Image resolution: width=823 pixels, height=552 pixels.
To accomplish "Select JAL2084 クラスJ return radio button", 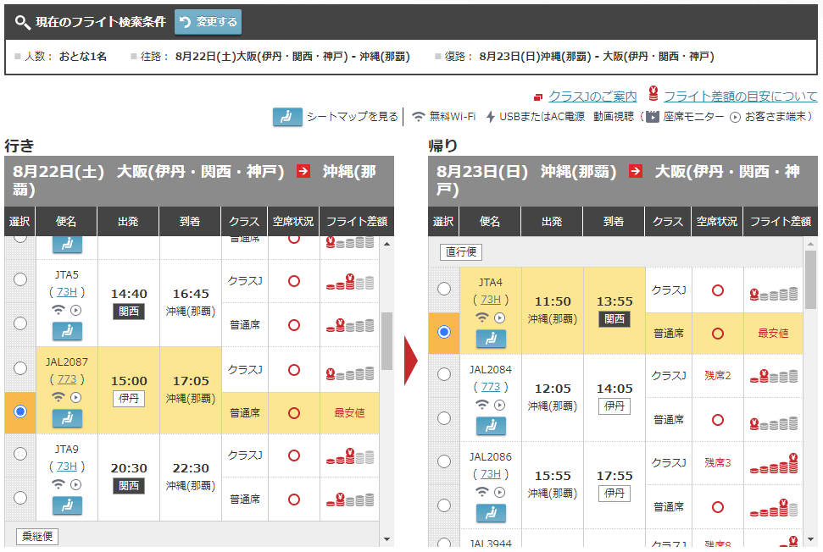I will coord(444,373).
